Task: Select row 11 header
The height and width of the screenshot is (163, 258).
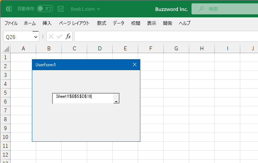Action: pos(5,146)
